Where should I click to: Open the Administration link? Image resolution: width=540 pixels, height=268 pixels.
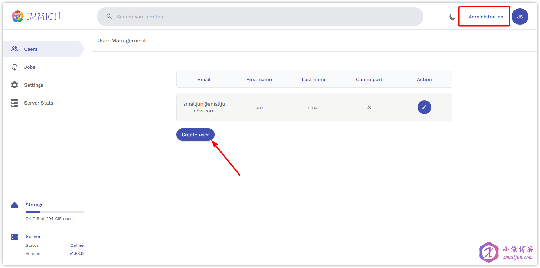(486, 17)
